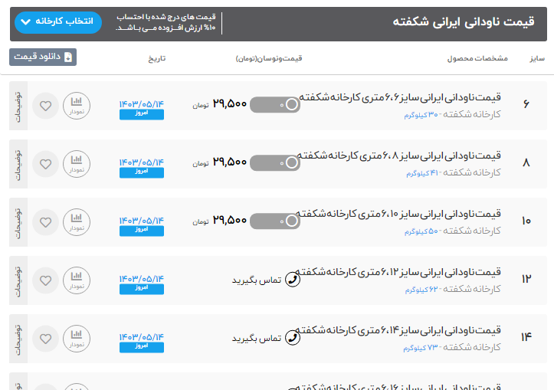Click the تاریخ column header
554x390 pixels.
[x=156, y=58]
